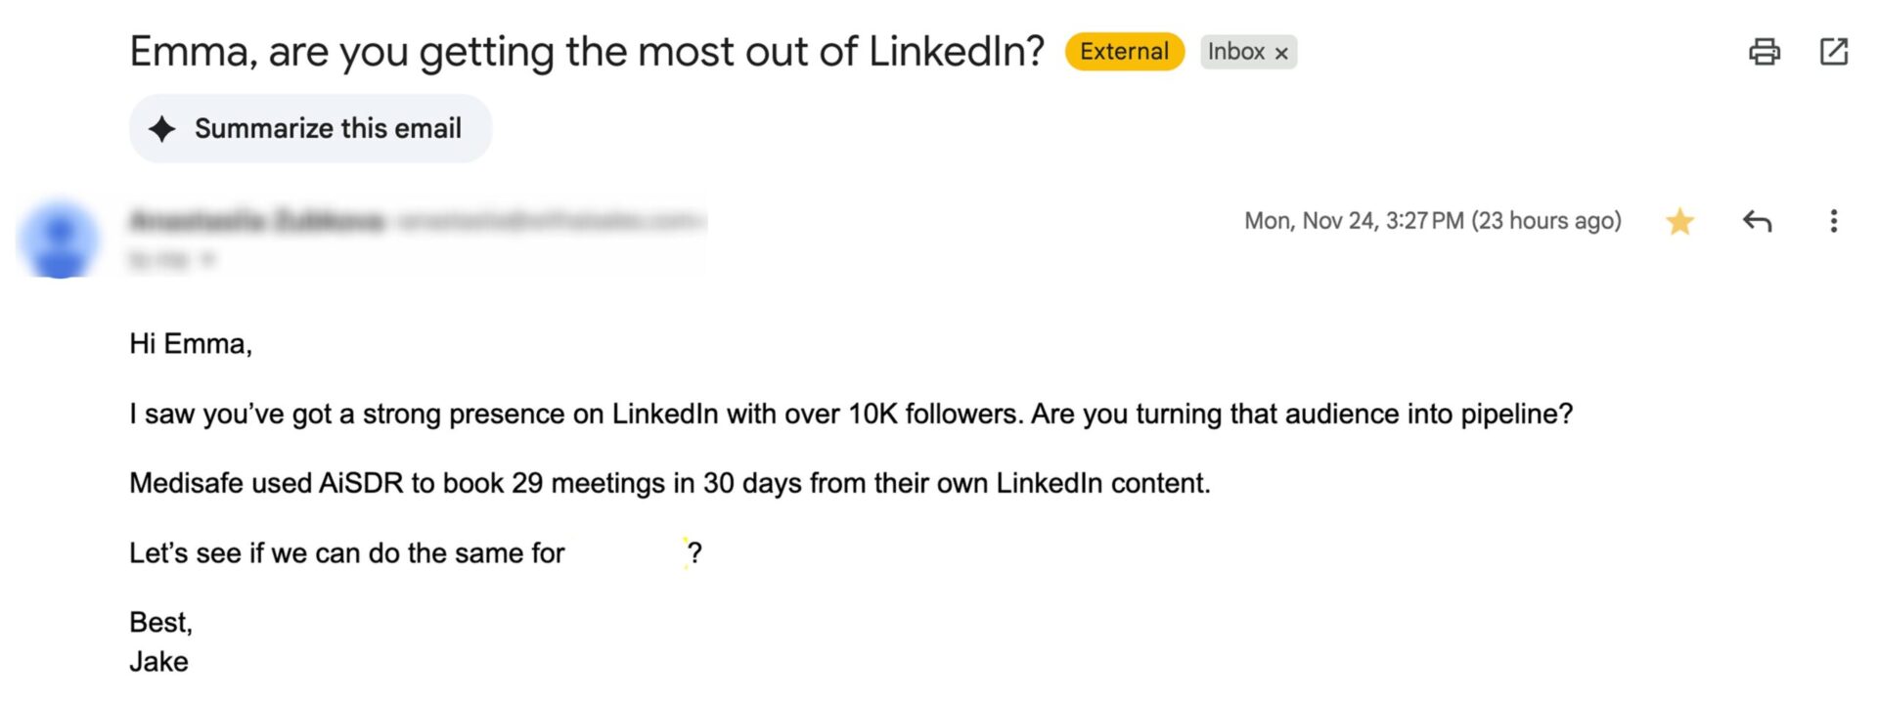Click the 'Jake' signature text
The width and height of the screenshot is (1878, 702).
coord(158,662)
